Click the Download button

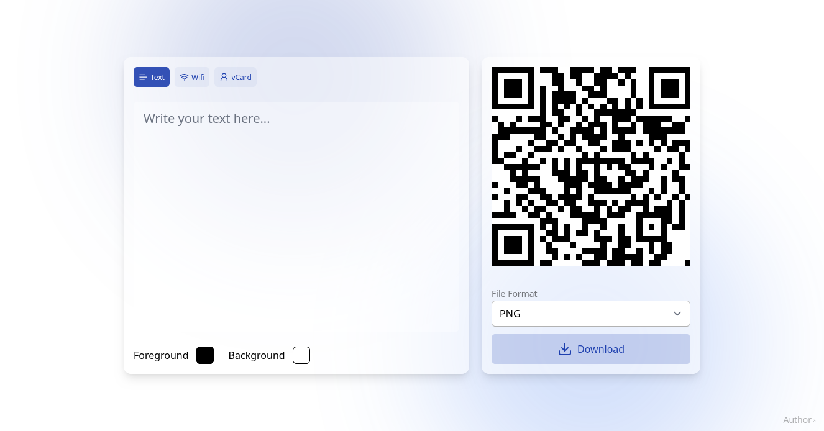tap(591, 349)
